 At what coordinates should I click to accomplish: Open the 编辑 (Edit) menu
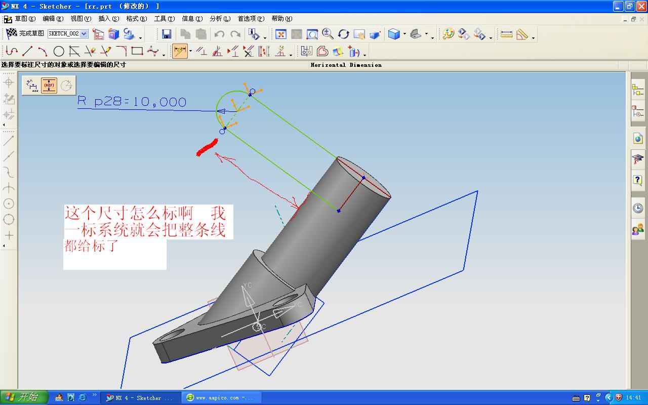click(x=53, y=19)
